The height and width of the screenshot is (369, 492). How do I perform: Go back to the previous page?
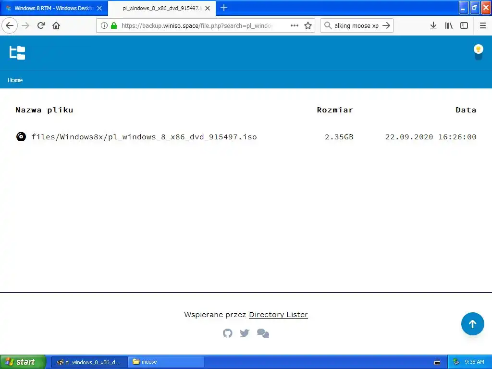tap(10, 25)
